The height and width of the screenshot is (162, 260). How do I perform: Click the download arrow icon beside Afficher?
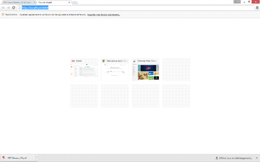tap(217, 158)
